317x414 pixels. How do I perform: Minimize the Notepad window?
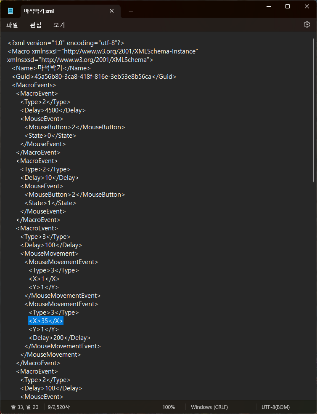pos(269,6)
